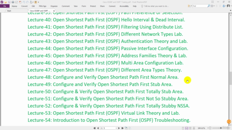Go to the first page button
232x130 pixels.
coord(95,128)
